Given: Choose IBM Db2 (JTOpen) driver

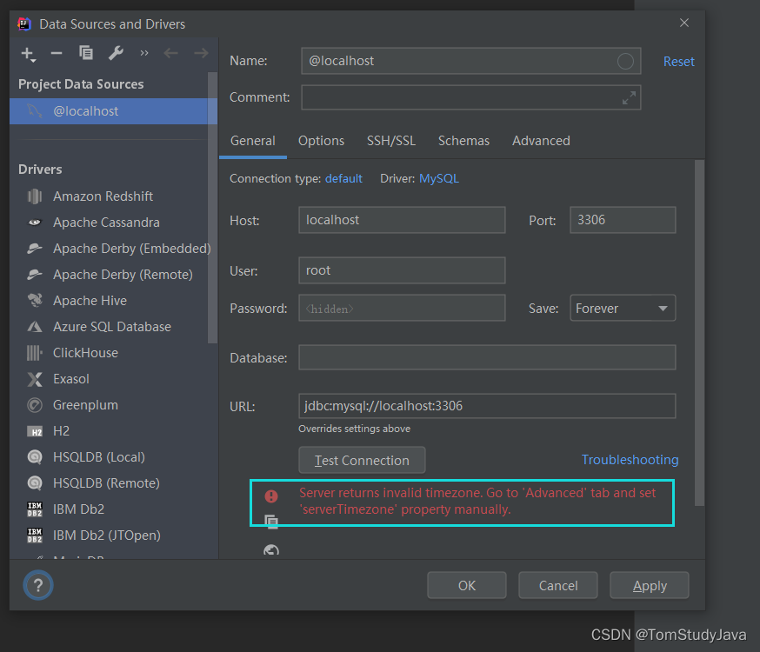Looking at the screenshot, I should point(109,536).
